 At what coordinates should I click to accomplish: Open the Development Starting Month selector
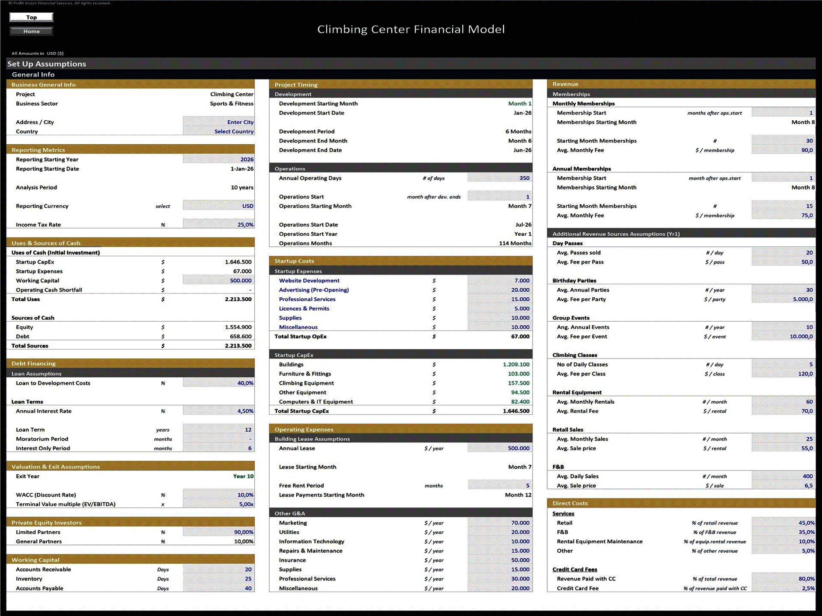(x=519, y=103)
